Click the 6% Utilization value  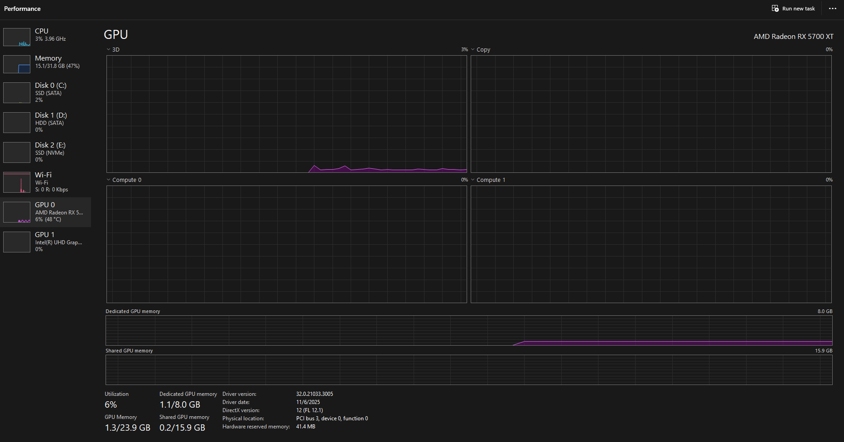pos(111,404)
